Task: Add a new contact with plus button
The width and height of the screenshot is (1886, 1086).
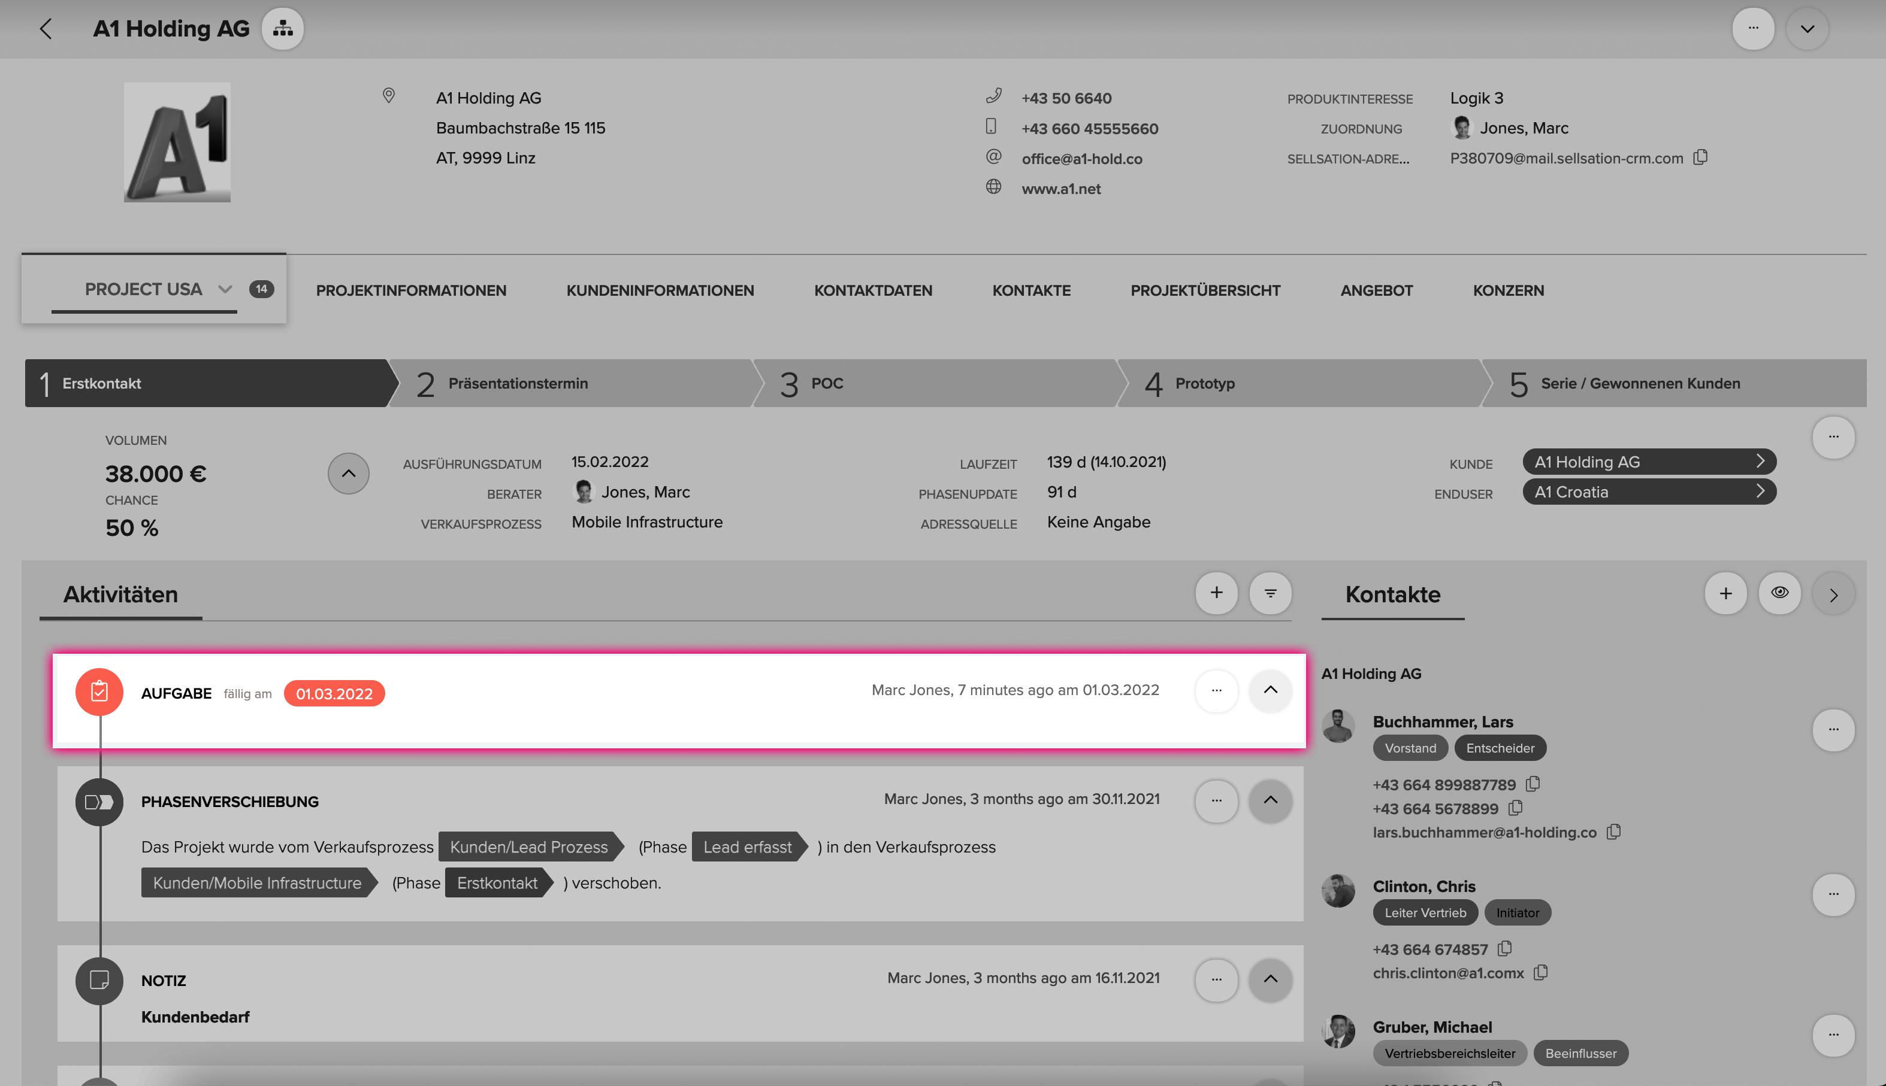Action: pos(1725,593)
